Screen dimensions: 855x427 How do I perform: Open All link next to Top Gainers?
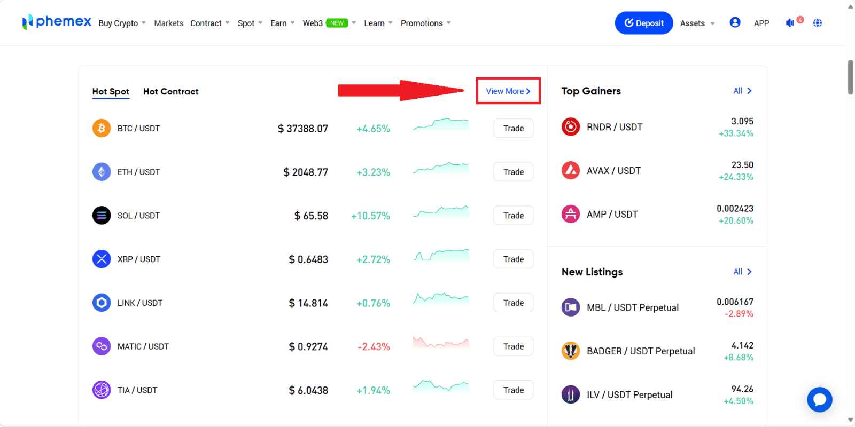pyautogui.click(x=742, y=91)
